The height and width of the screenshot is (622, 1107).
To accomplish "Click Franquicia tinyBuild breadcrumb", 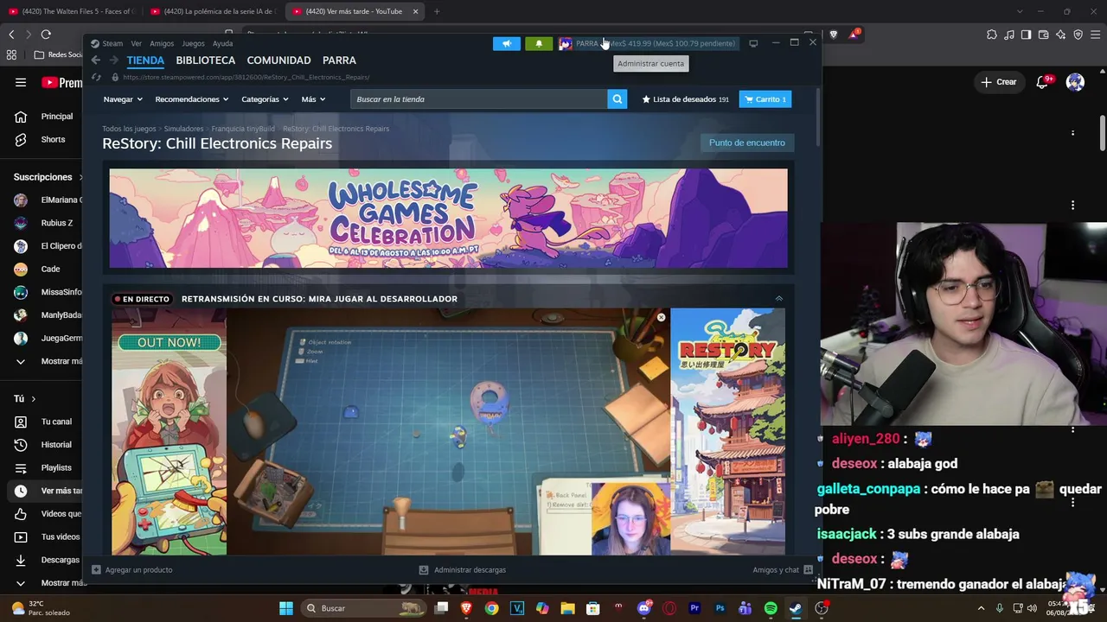I will click(x=243, y=129).
